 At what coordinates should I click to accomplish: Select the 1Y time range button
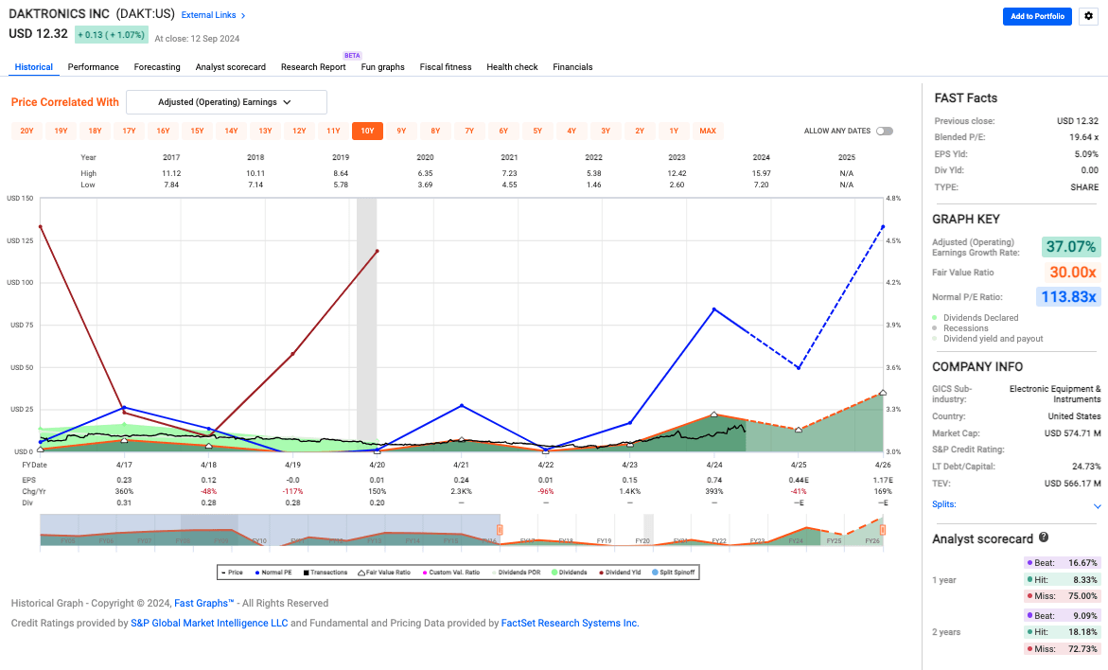[674, 131]
